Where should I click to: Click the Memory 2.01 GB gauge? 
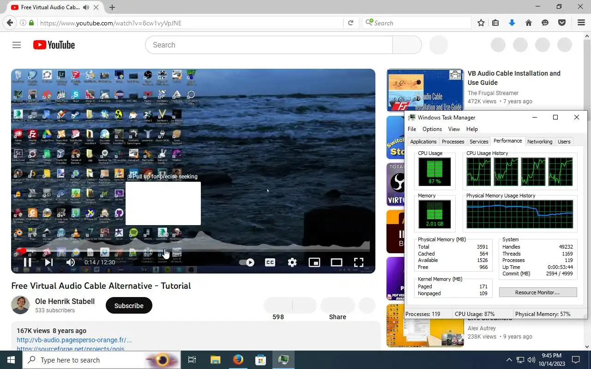coord(434,214)
